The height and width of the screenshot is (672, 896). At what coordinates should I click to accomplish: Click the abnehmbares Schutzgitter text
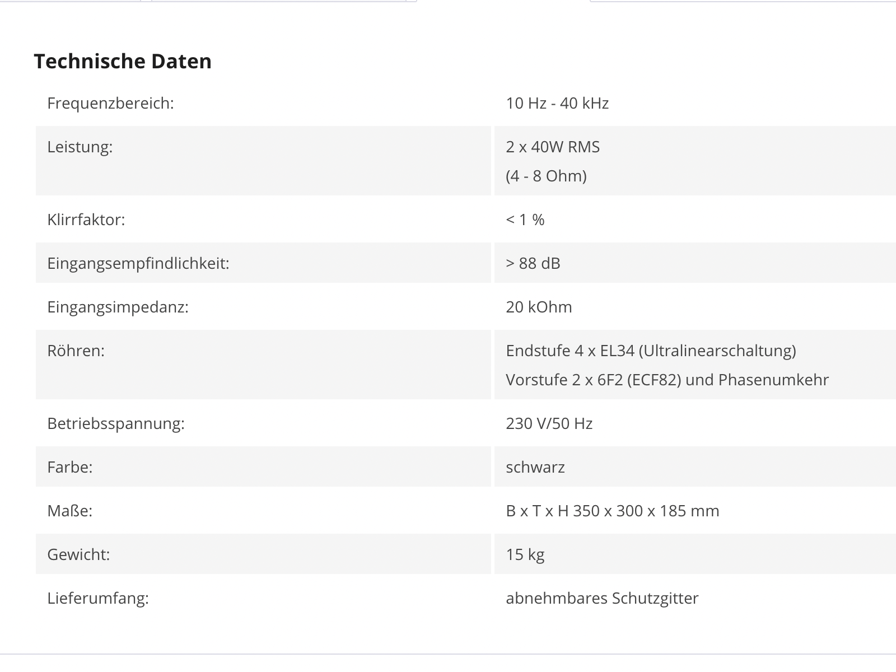click(602, 599)
